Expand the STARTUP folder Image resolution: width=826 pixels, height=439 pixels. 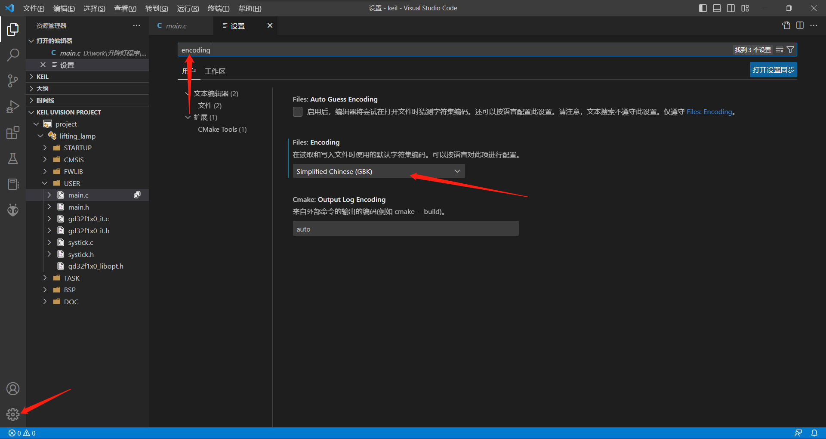tap(77, 148)
